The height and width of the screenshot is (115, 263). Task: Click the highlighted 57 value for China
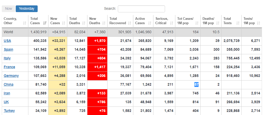tap(196, 85)
